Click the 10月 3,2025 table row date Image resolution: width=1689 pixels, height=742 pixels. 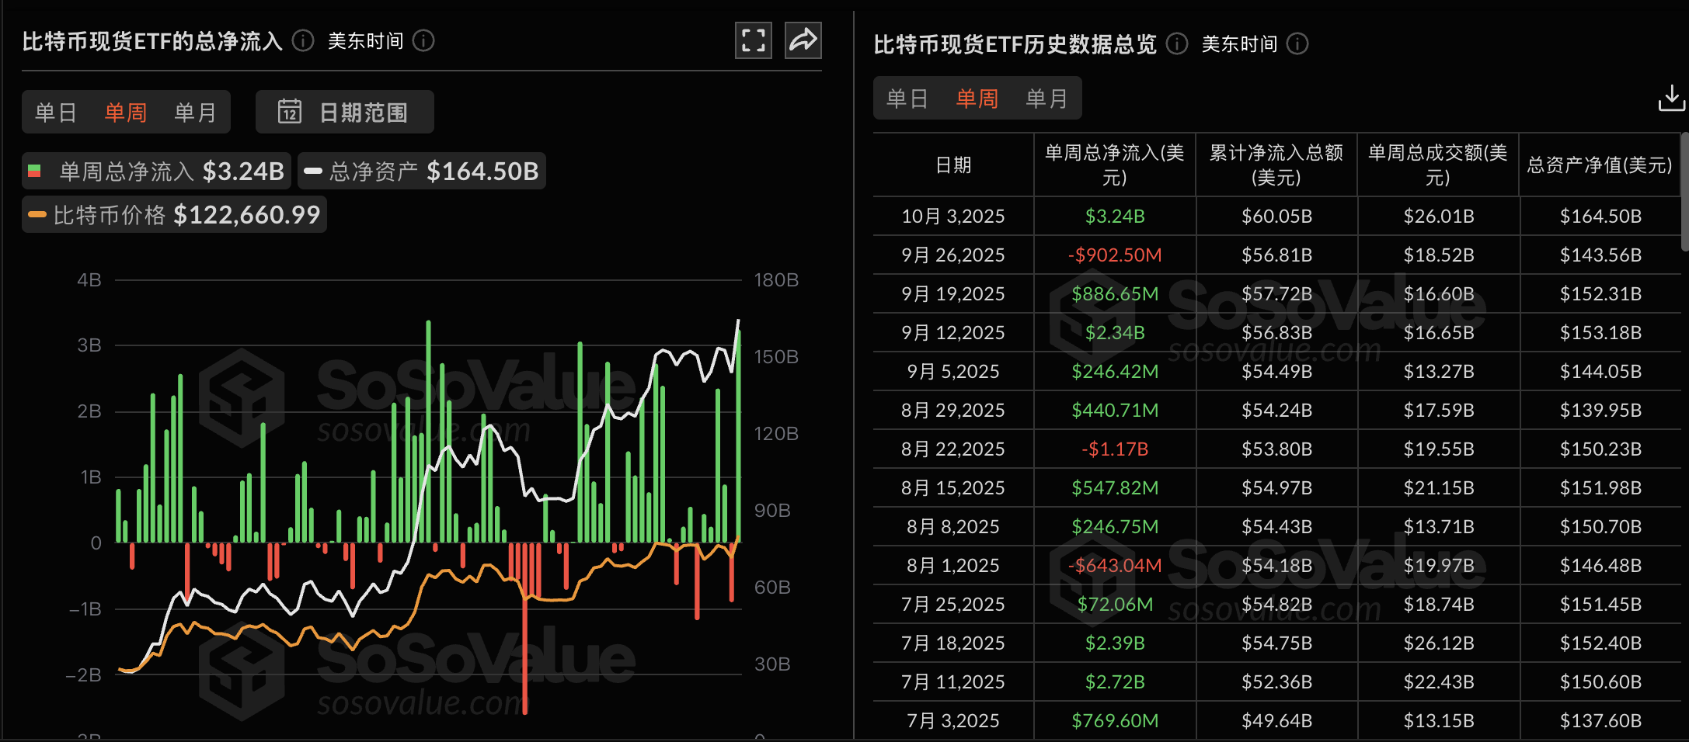pos(952,217)
